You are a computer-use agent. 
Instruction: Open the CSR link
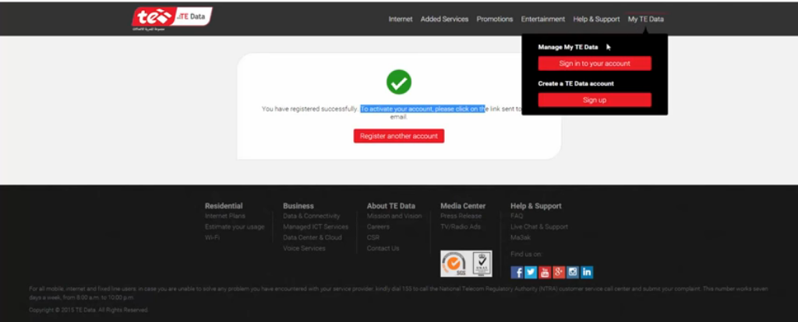[x=373, y=238]
